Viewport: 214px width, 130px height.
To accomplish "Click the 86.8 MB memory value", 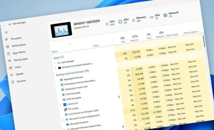I will (x=139, y=74).
